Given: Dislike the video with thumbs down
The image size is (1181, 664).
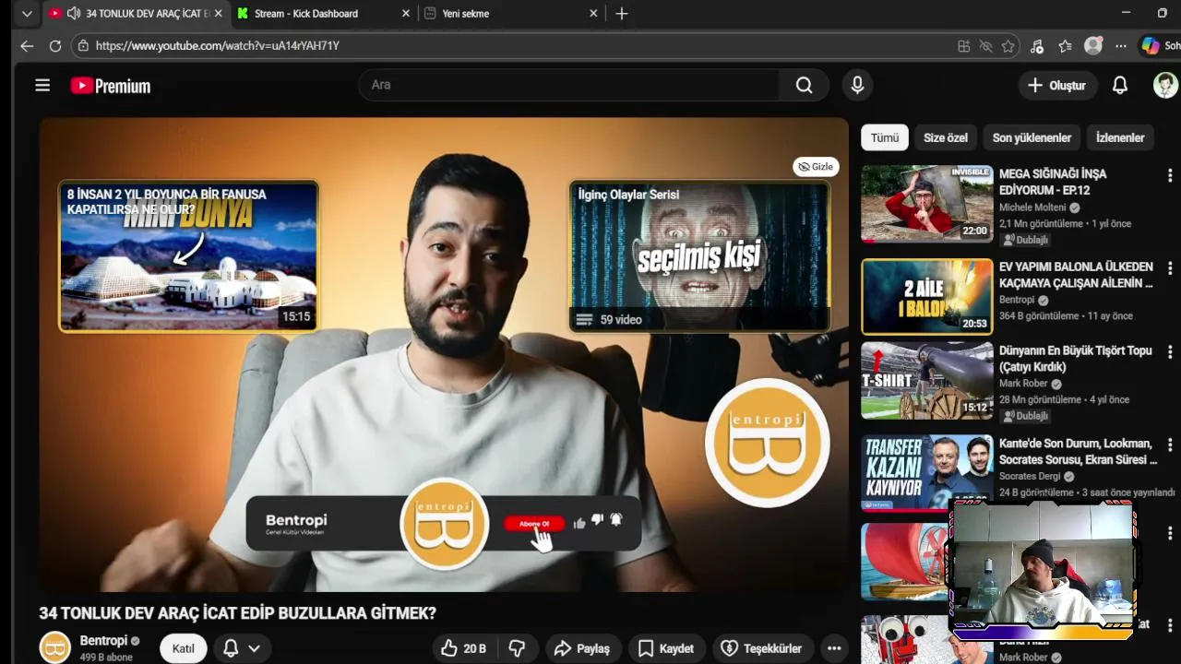Looking at the screenshot, I should coord(517,648).
